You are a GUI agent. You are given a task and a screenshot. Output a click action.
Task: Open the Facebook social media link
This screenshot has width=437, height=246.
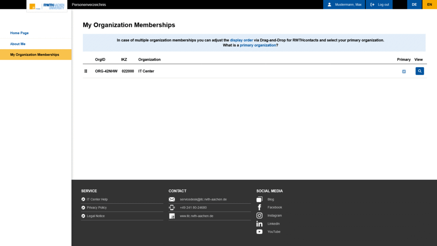click(x=274, y=208)
